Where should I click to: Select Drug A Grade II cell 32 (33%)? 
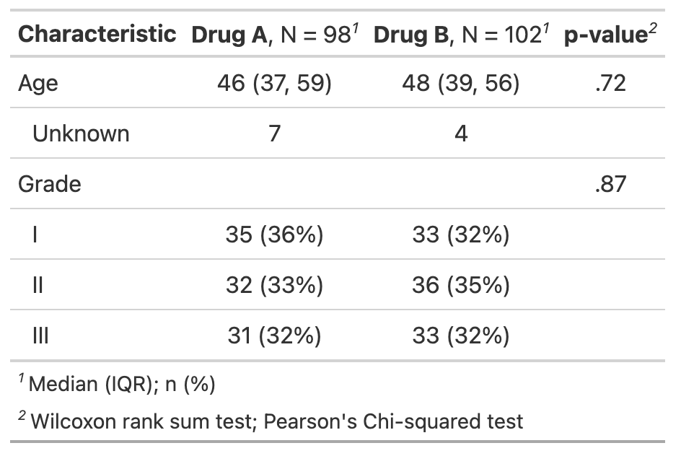(x=274, y=285)
